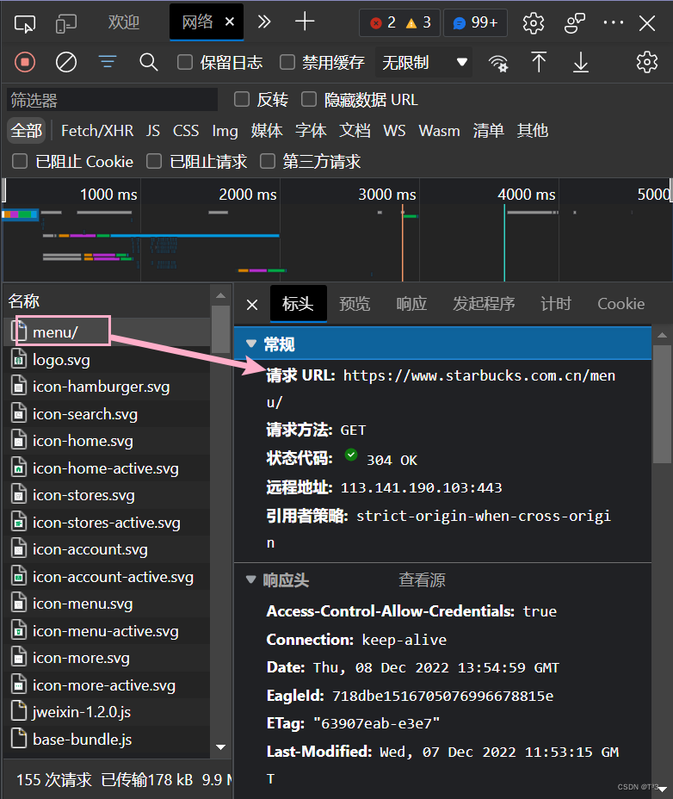The height and width of the screenshot is (799, 673).
Task: Tick 已阻止请求 checkbox
Action: (154, 162)
